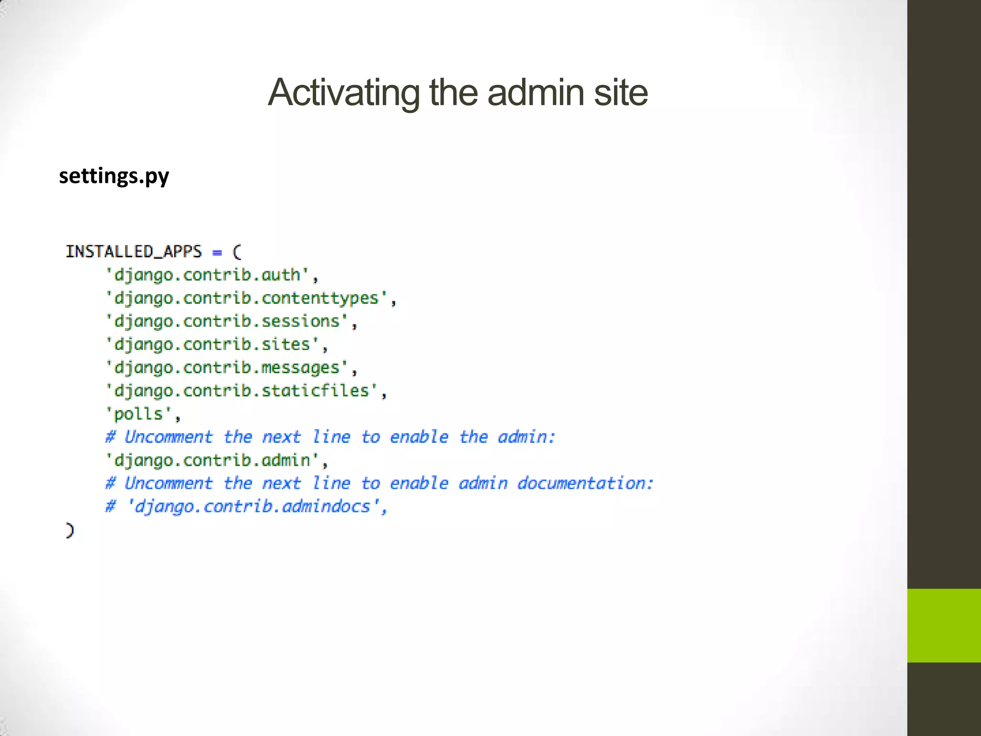The height and width of the screenshot is (736, 981).
Task: Click the comment 'Uncomment the next line to enable the admin:'
Action: [x=330, y=437]
